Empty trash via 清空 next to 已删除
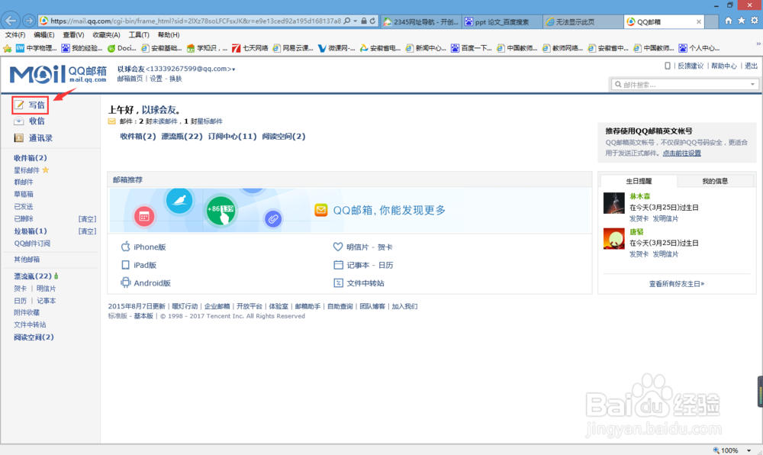Screen dimensions: 763x455 pos(88,219)
